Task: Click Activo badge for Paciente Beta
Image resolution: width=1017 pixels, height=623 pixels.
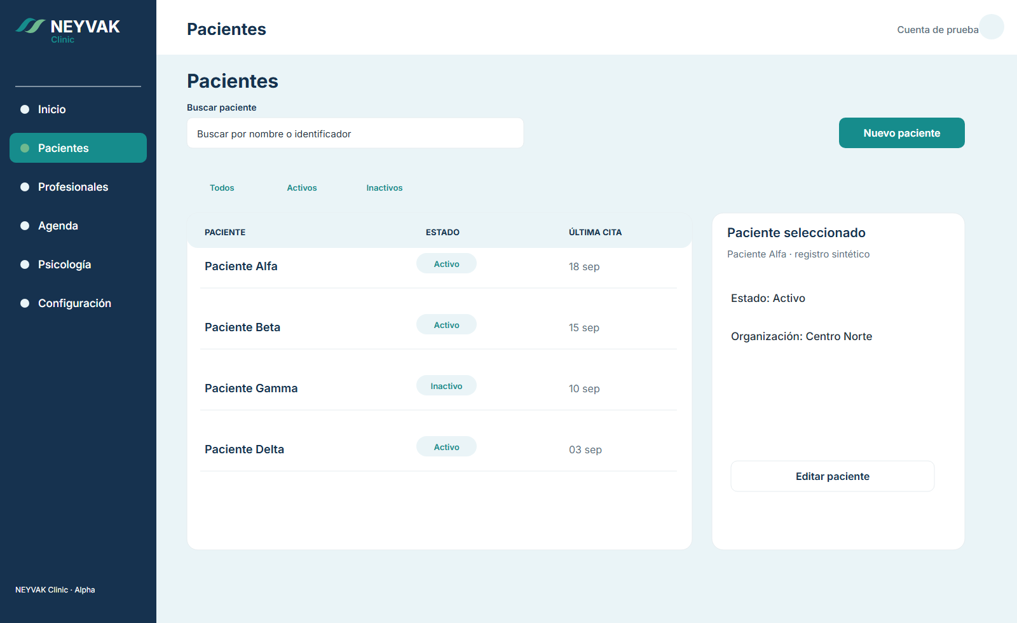Action: (x=446, y=325)
